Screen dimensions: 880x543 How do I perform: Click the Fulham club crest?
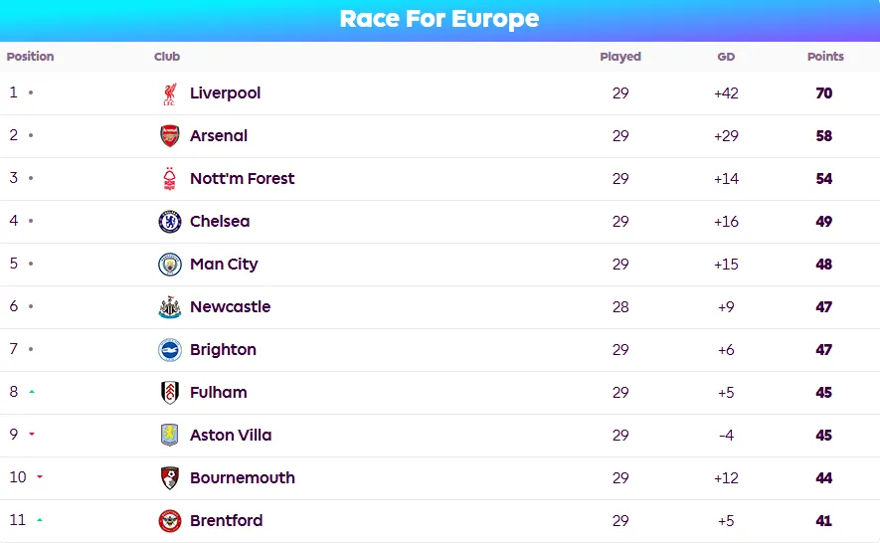[x=169, y=393]
